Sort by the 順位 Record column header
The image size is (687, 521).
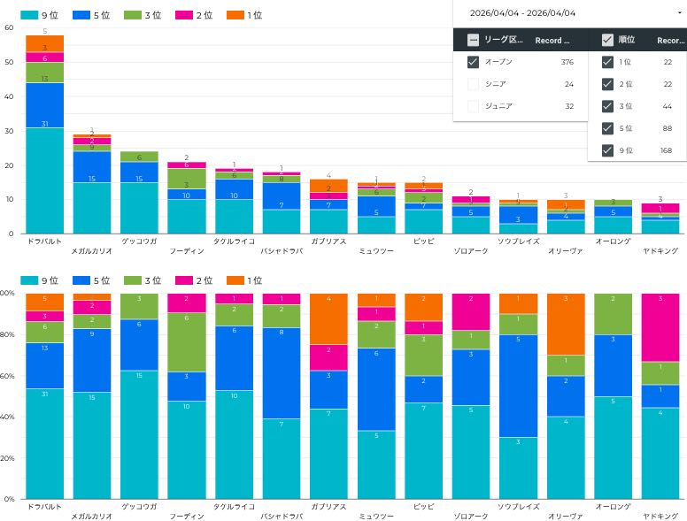(670, 41)
